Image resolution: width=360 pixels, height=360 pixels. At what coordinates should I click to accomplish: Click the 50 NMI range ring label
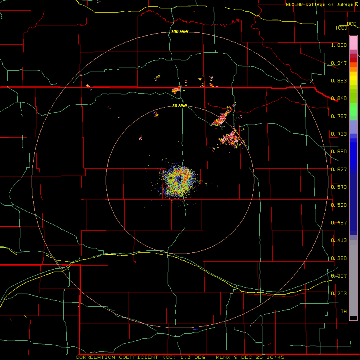(x=180, y=106)
